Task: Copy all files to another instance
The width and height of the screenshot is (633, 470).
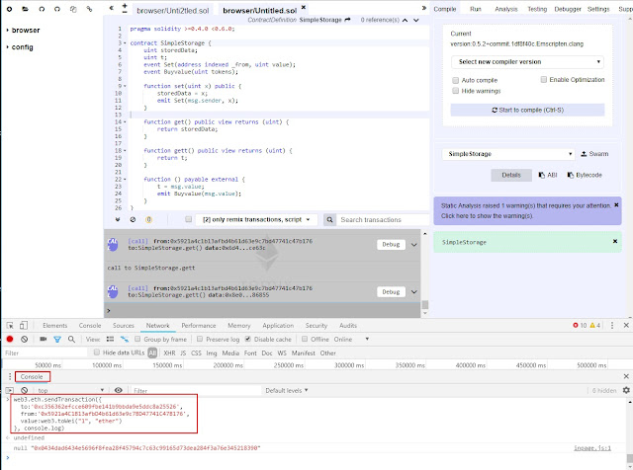Action: click(x=73, y=9)
